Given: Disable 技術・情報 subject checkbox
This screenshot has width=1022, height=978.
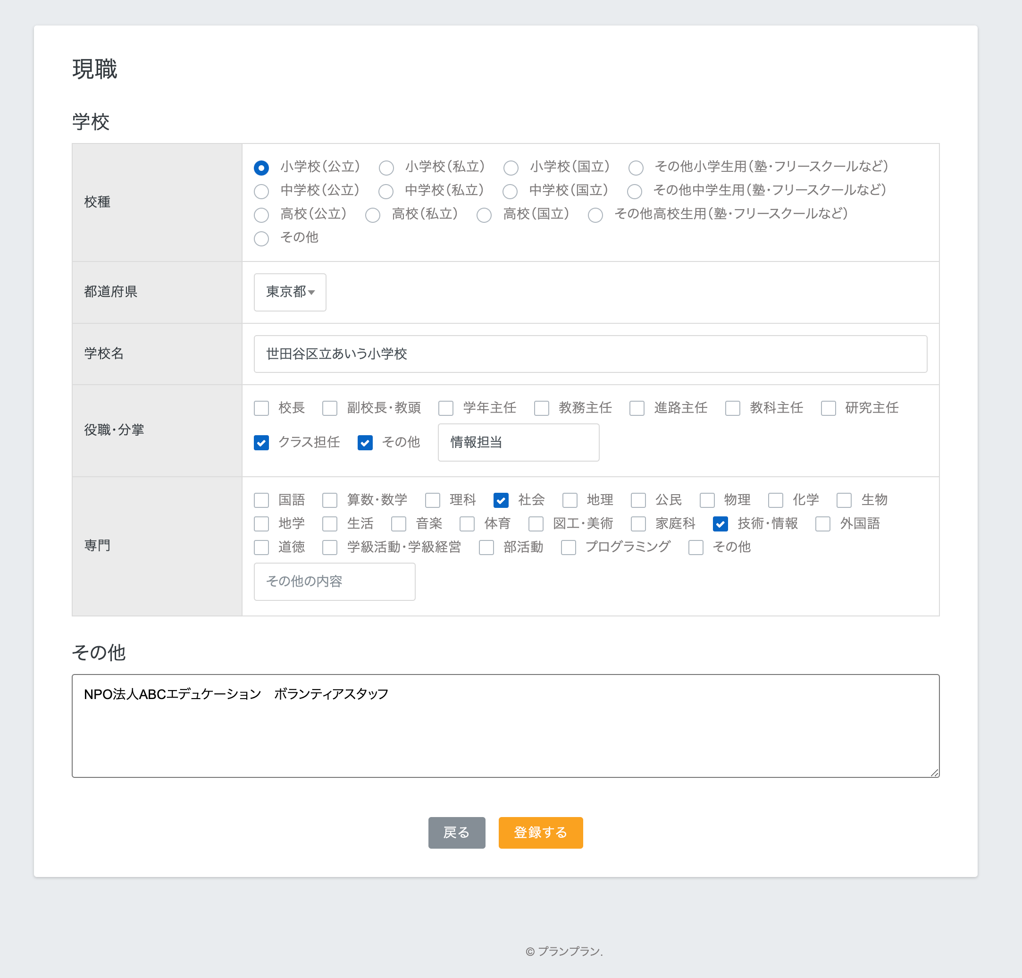Looking at the screenshot, I should [x=720, y=524].
